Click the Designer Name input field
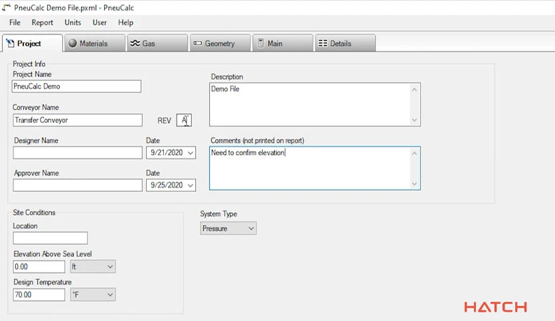Image resolution: width=555 pixels, height=321 pixels. point(78,153)
